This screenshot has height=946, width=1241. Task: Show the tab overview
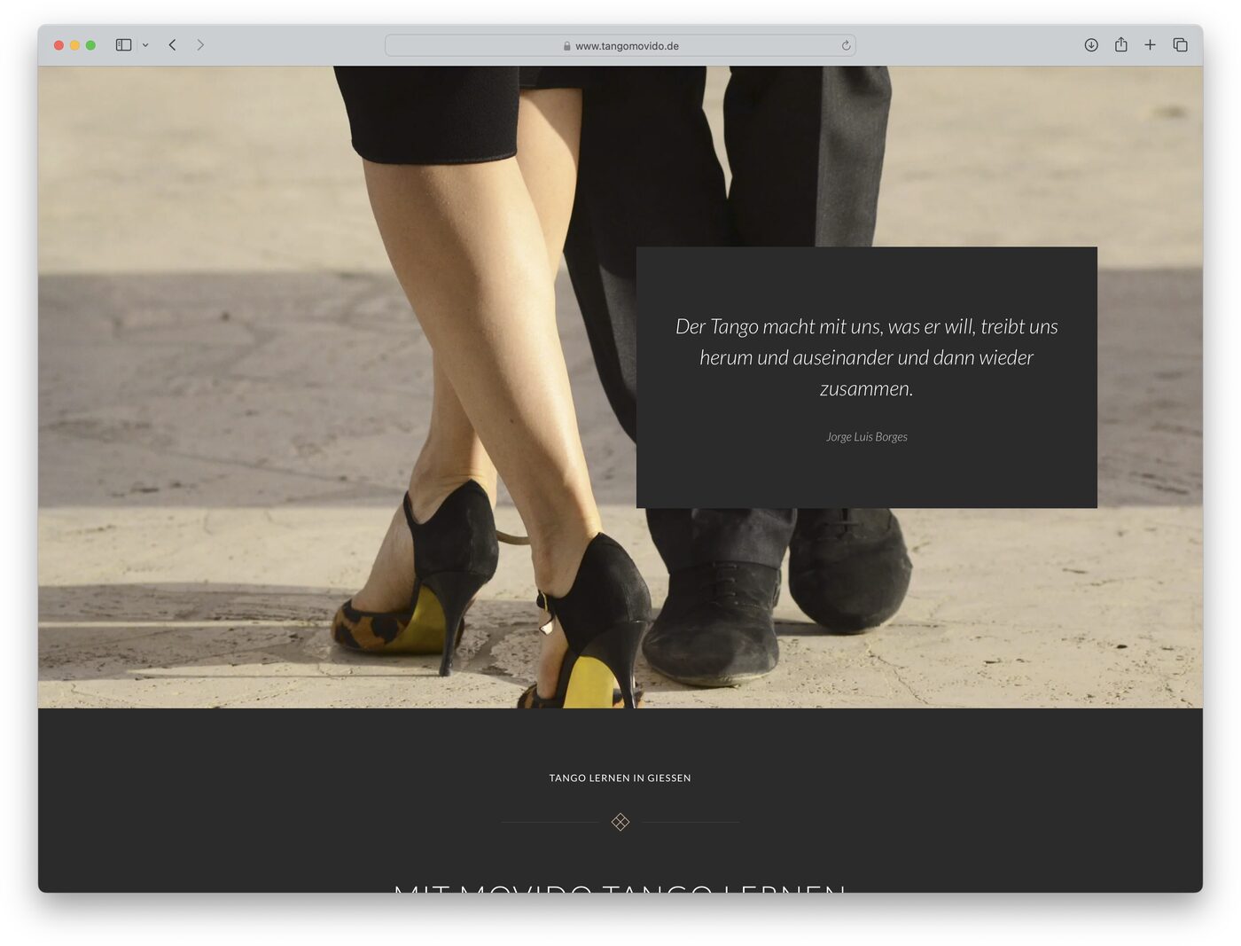click(x=1180, y=45)
